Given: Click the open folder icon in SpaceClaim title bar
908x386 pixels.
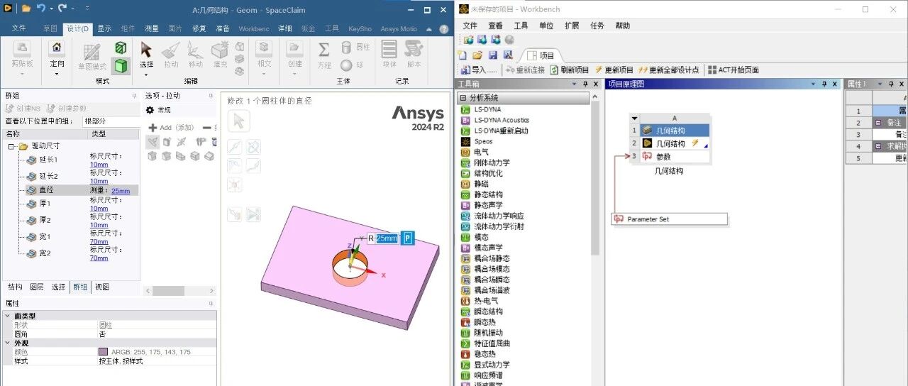Looking at the screenshot, I should pyautogui.click(x=26, y=9).
